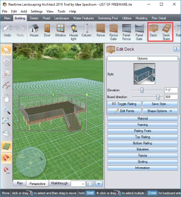This screenshot has width=181, height=197.
Task: Add a House with ribbon icon
Action: (34, 31)
